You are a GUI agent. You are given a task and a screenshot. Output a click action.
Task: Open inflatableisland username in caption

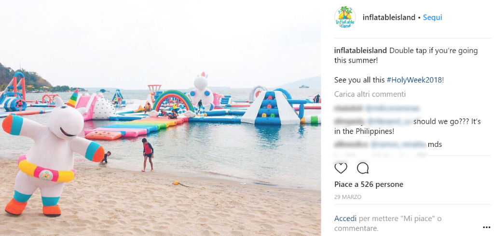click(360, 51)
